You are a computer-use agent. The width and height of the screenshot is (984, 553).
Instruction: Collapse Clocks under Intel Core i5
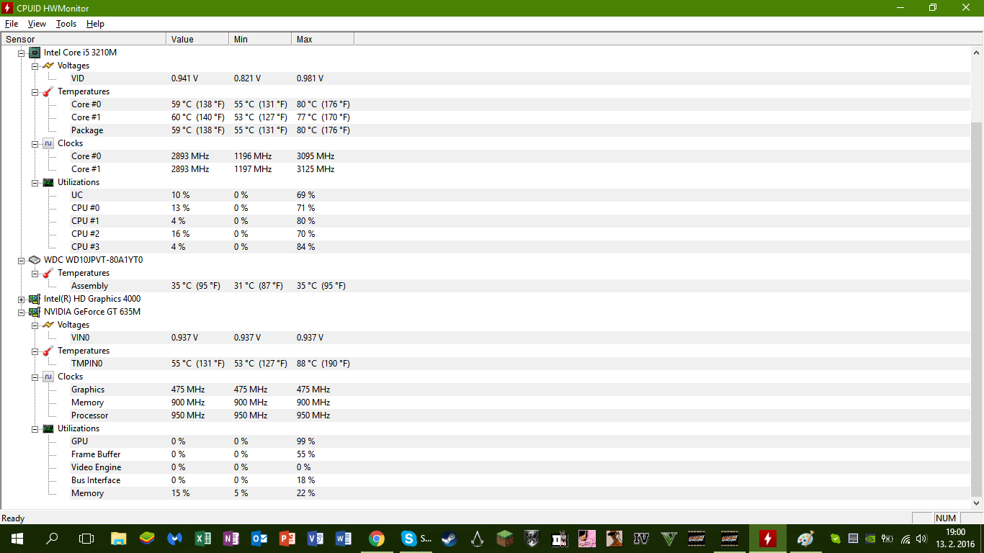(x=35, y=143)
